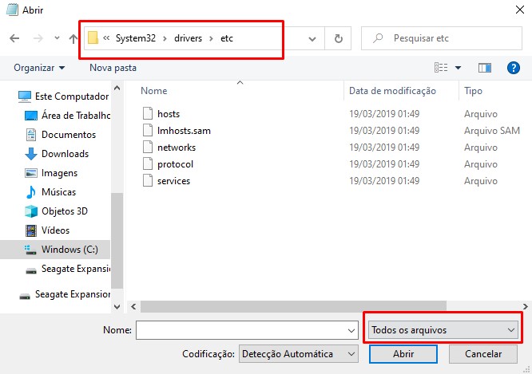Close the Abrir dialog
The height and width of the screenshot is (374, 532).
(x=520, y=10)
